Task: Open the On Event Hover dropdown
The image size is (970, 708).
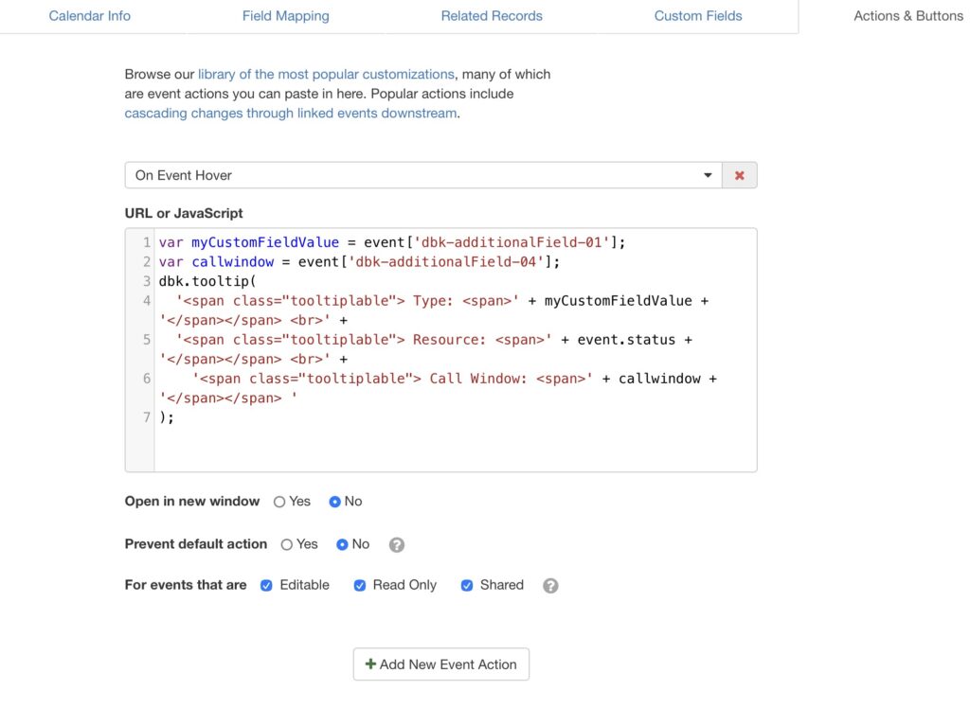Action: coord(422,175)
